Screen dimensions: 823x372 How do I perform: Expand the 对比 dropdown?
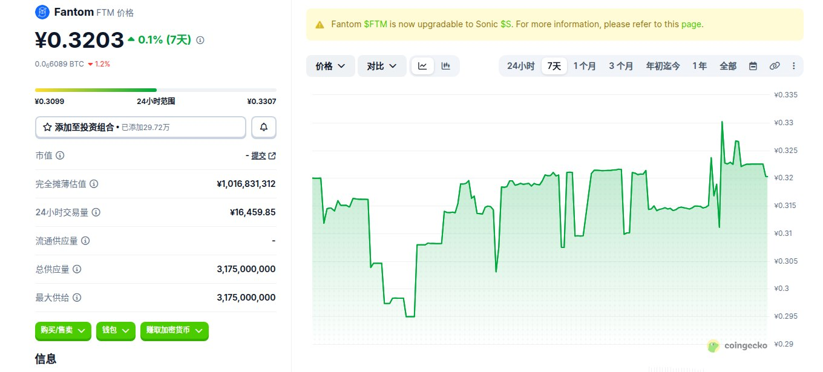click(x=382, y=66)
